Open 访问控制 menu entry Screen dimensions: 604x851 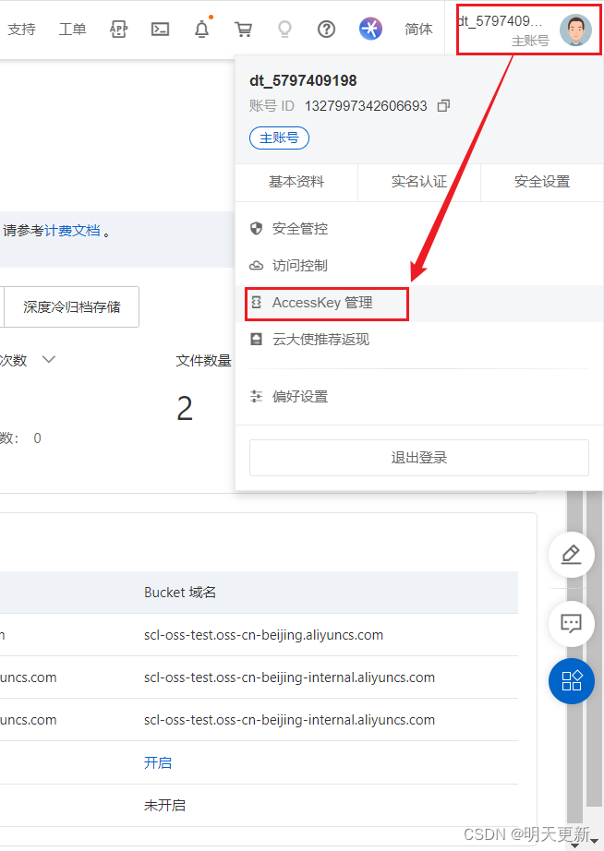[419, 266]
